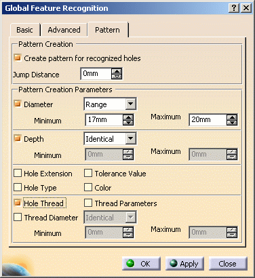This screenshot has width=255, height=278.
Task: Click the Apply button
Action: click(184, 264)
